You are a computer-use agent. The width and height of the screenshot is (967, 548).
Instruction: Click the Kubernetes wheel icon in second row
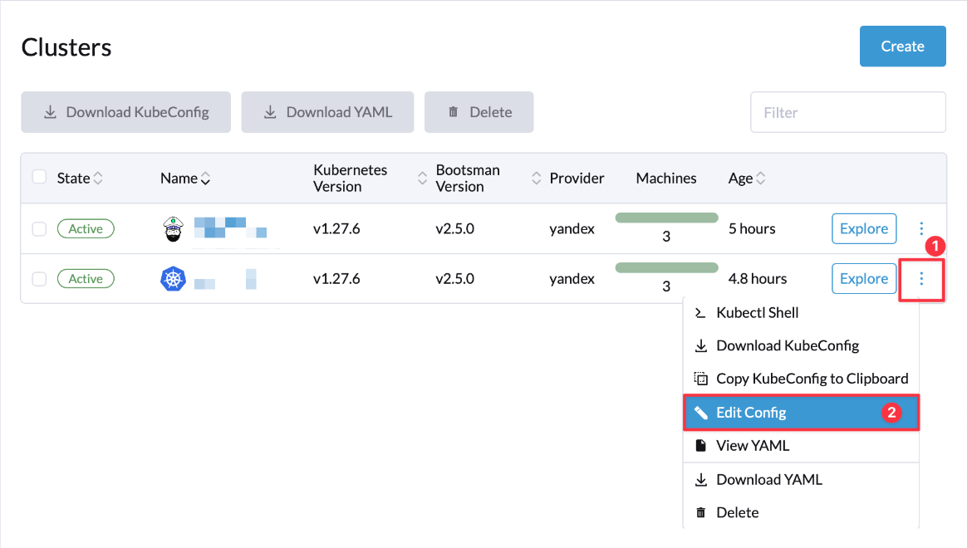(173, 279)
